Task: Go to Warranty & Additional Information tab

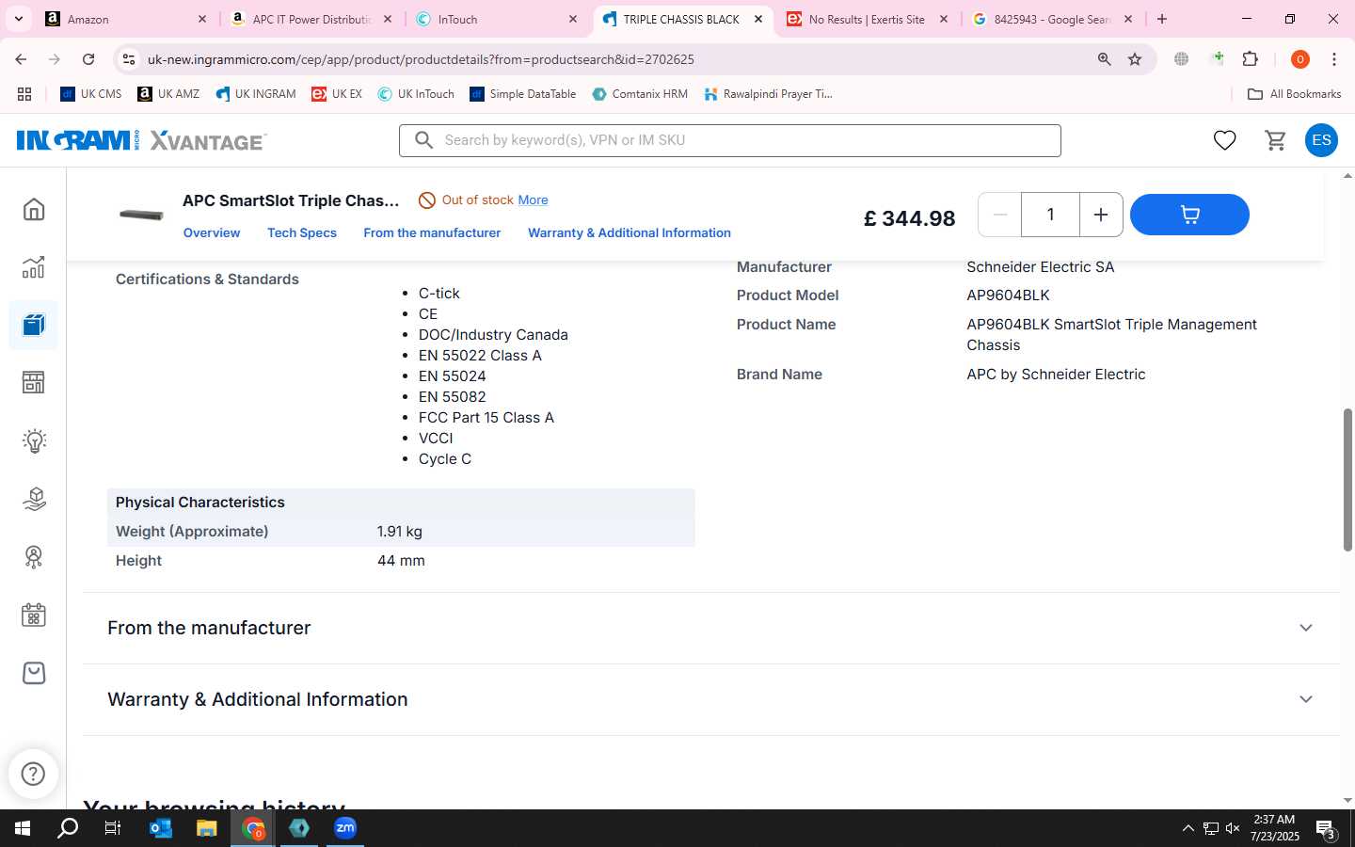Action: [630, 232]
